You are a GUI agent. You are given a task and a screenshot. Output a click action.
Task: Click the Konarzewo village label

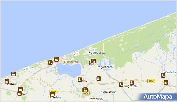point(108,92)
